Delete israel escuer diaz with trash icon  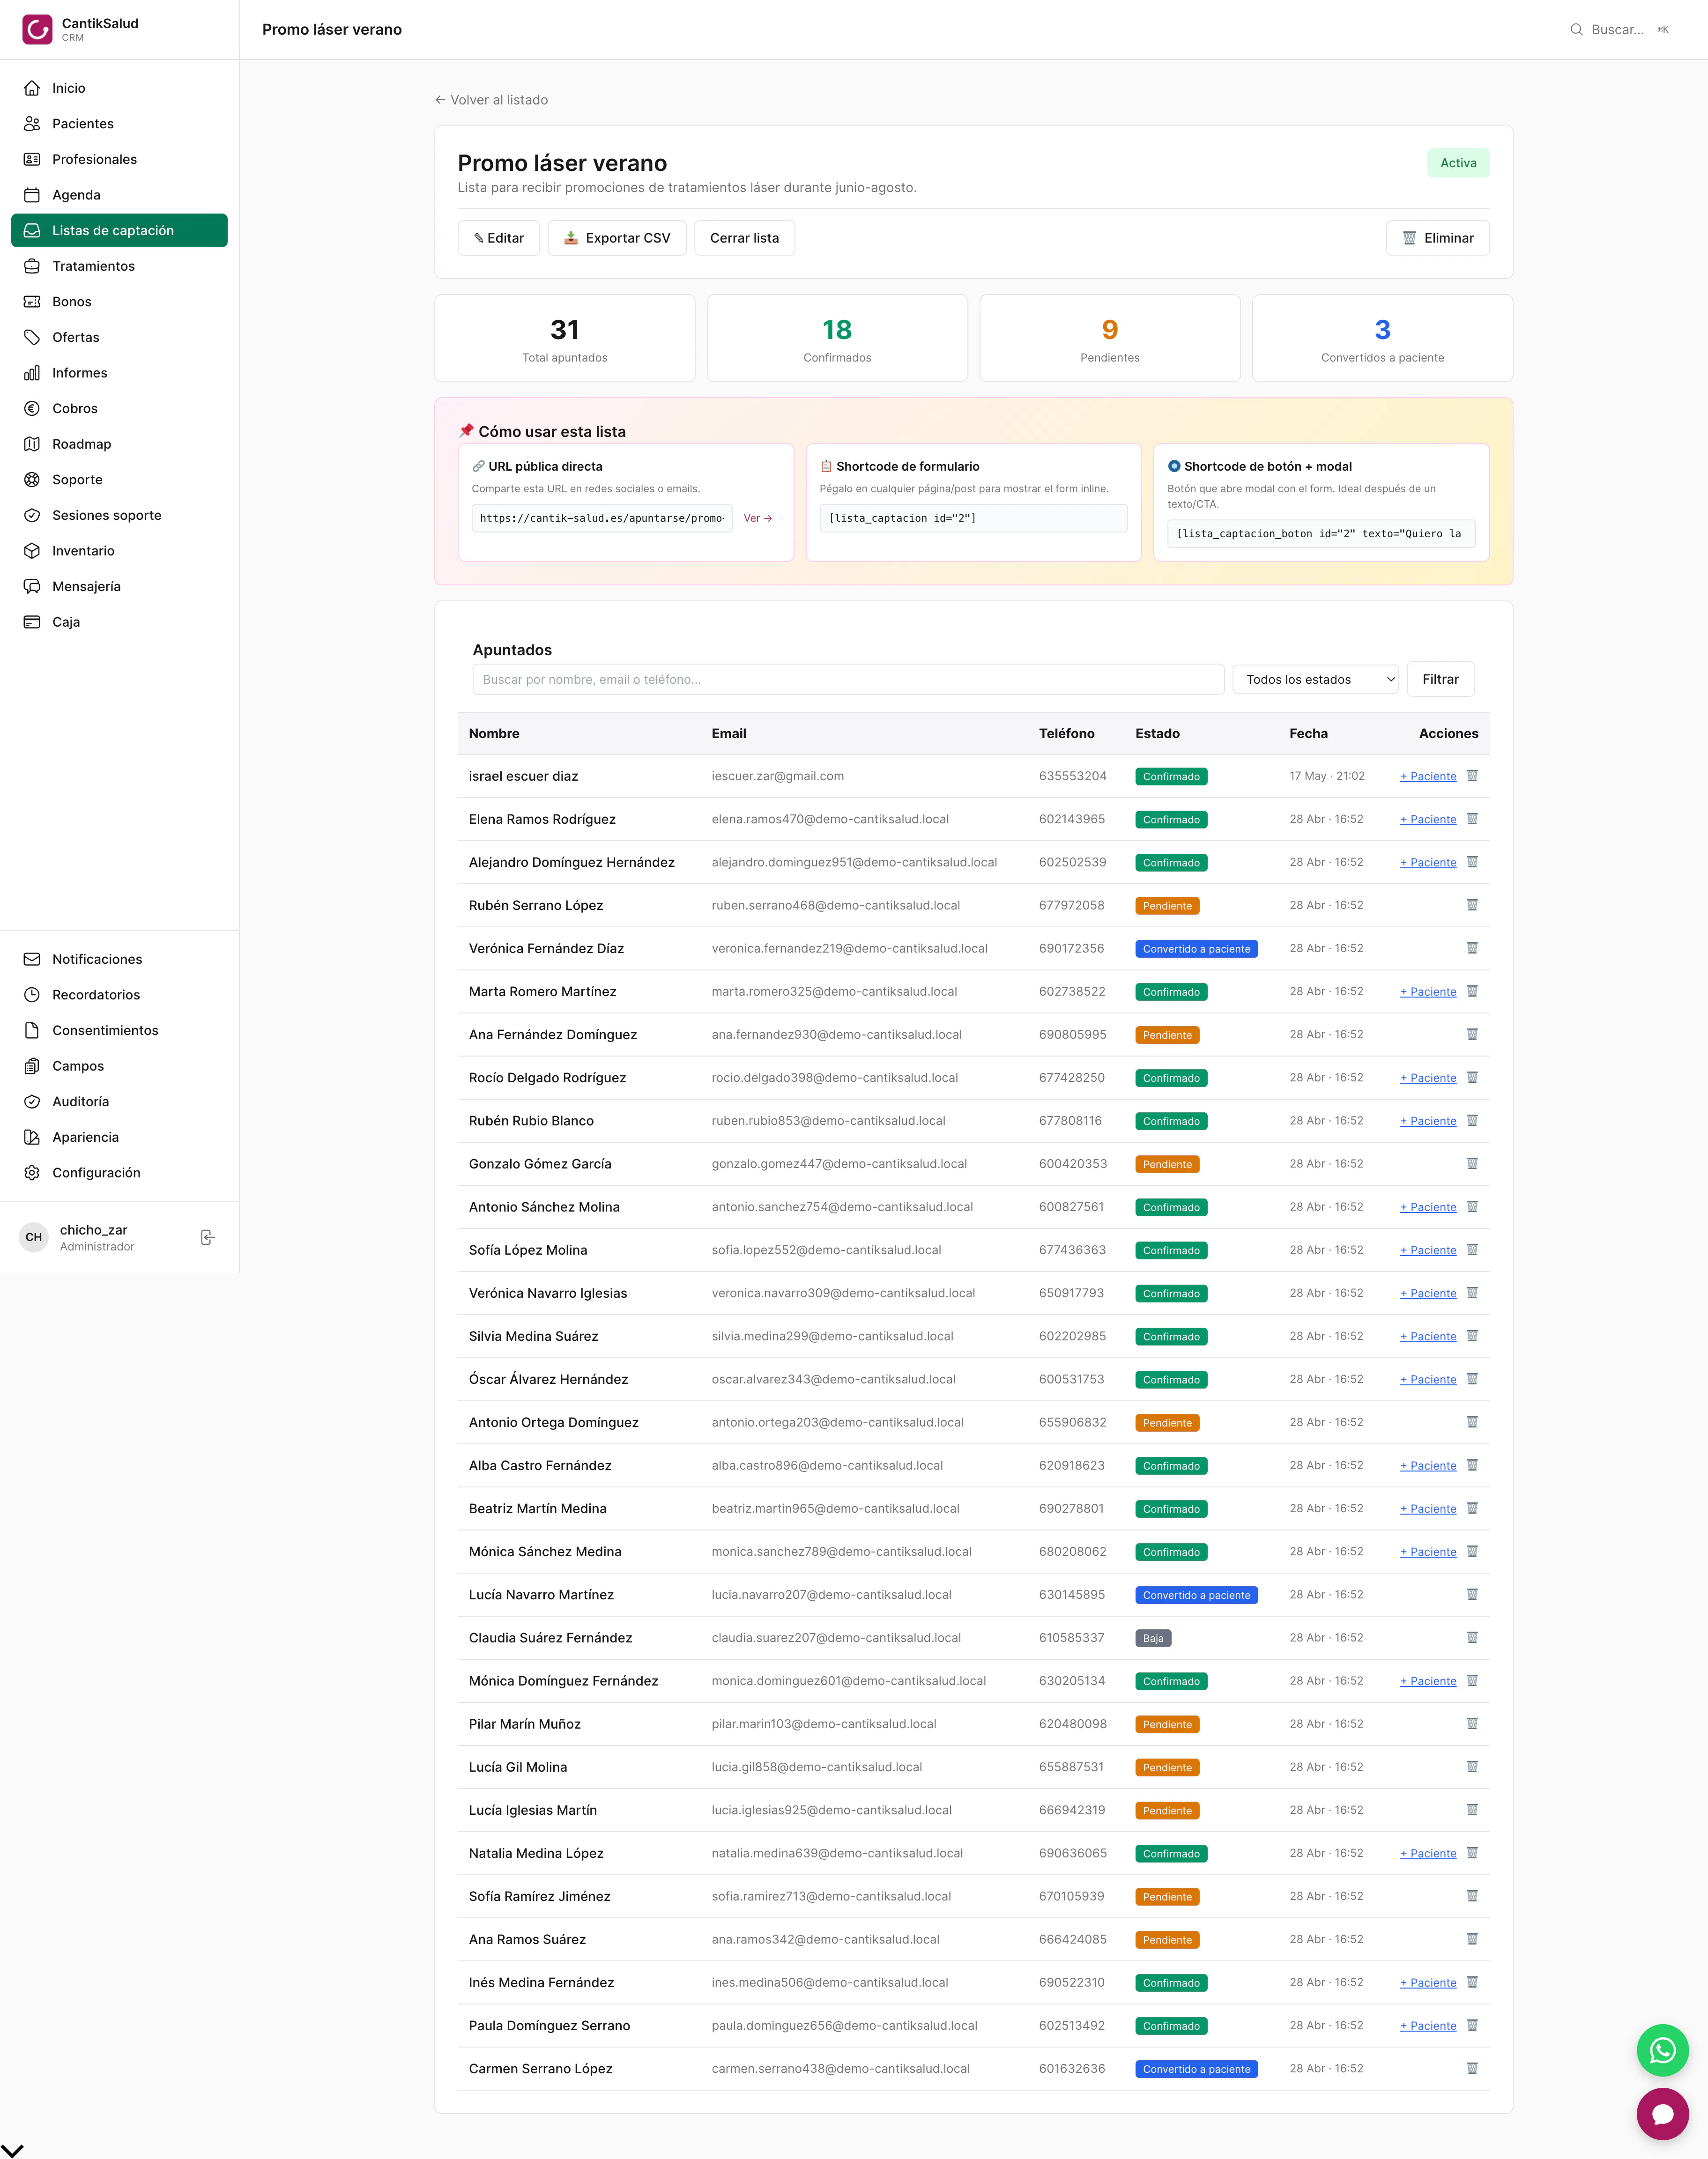pos(1472,776)
